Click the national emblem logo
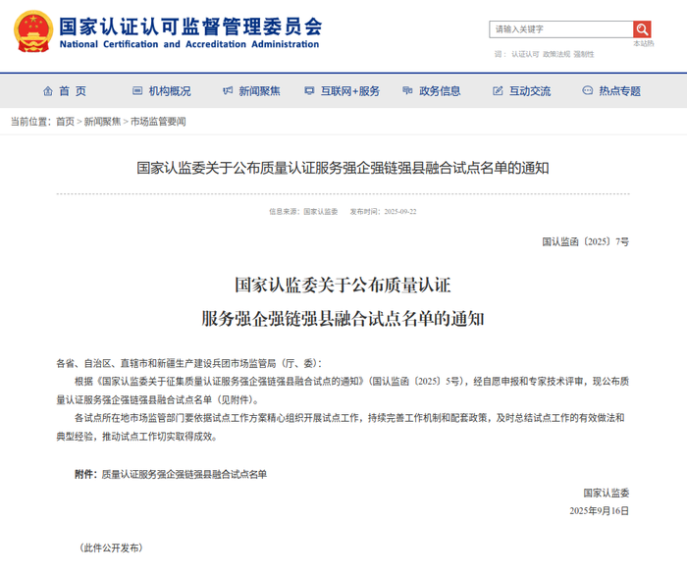 (x=32, y=31)
